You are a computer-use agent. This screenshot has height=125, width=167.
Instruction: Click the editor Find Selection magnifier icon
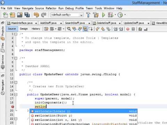69,29
